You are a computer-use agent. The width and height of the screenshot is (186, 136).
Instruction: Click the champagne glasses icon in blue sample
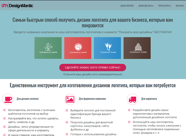[x=108, y=47]
